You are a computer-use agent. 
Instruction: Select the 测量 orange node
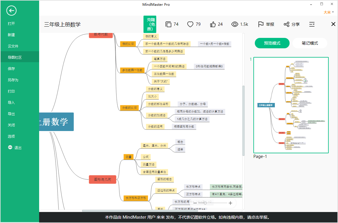click(128, 157)
